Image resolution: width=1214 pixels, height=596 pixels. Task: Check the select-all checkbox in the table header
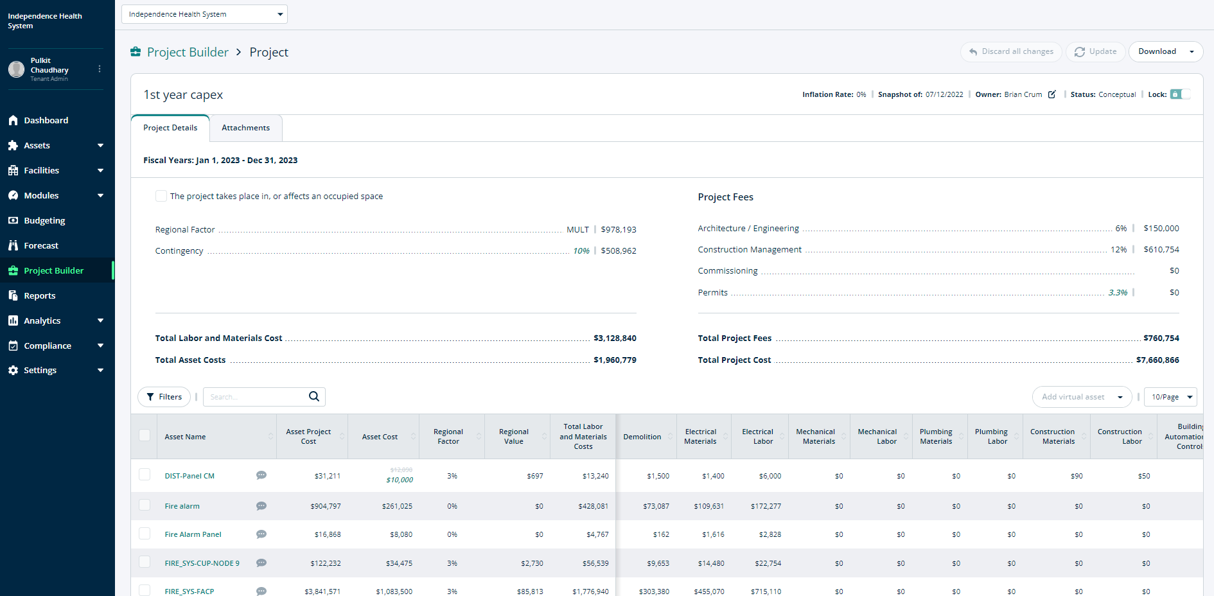(x=145, y=436)
